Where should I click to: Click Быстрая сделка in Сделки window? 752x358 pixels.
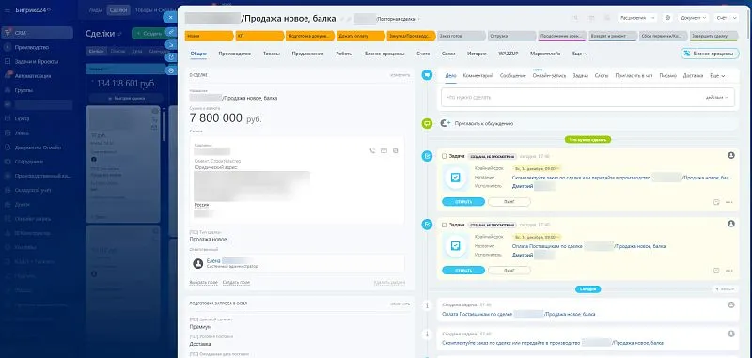pos(127,98)
